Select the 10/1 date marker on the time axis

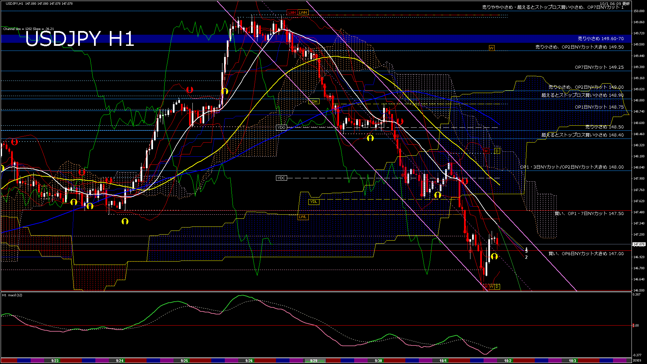pos(443,361)
